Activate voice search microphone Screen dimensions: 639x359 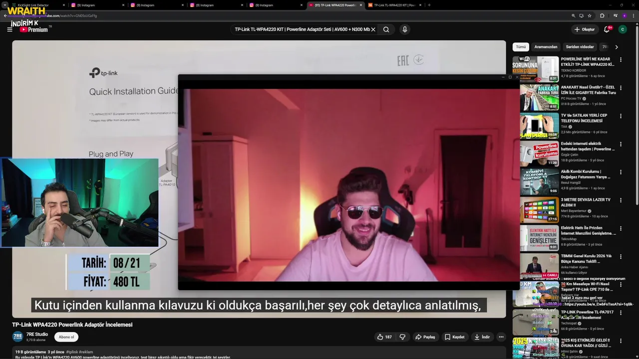click(x=405, y=29)
